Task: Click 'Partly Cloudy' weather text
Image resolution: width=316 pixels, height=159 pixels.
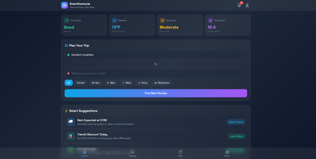Action: tap(118, 31)
